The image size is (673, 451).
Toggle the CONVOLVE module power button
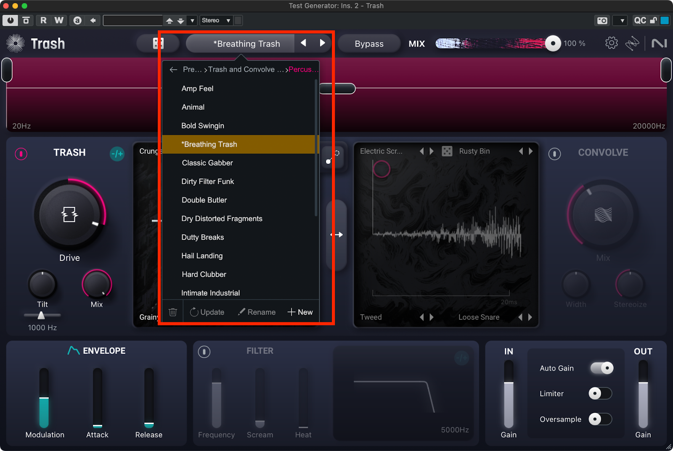pyautogui.click(x=554, y=154)
